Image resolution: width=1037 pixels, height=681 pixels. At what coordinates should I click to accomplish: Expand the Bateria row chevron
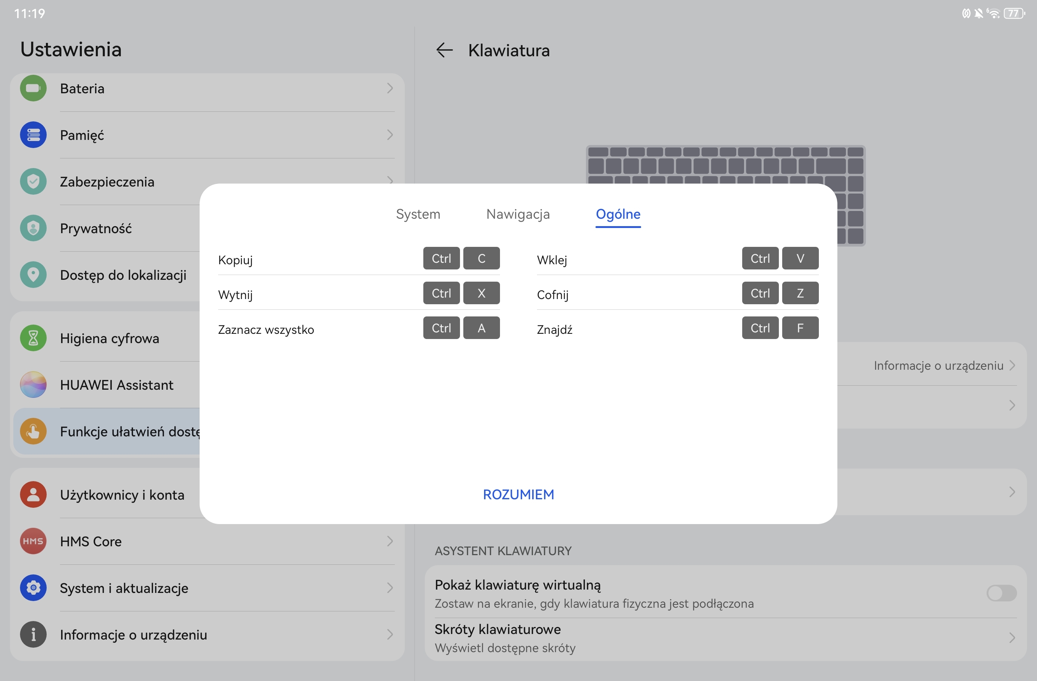[390, 88]
